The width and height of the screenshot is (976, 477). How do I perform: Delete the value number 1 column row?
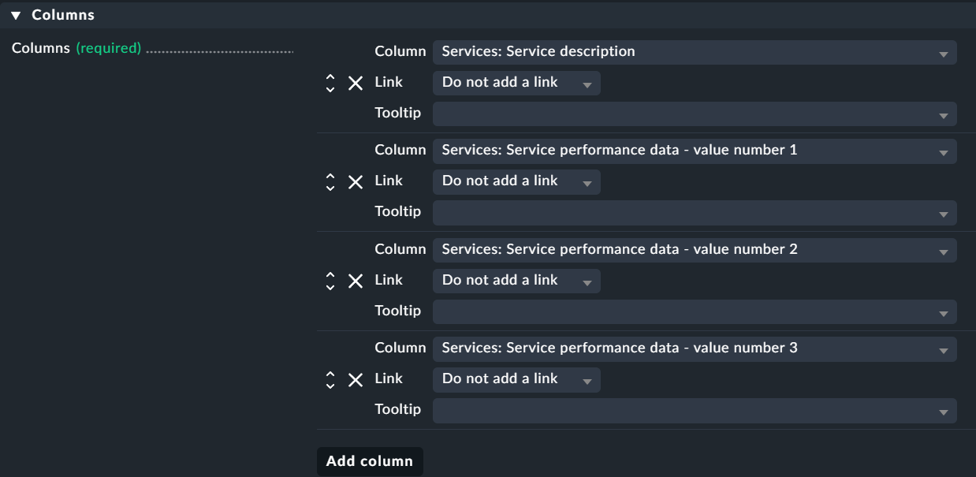(356, 182)
